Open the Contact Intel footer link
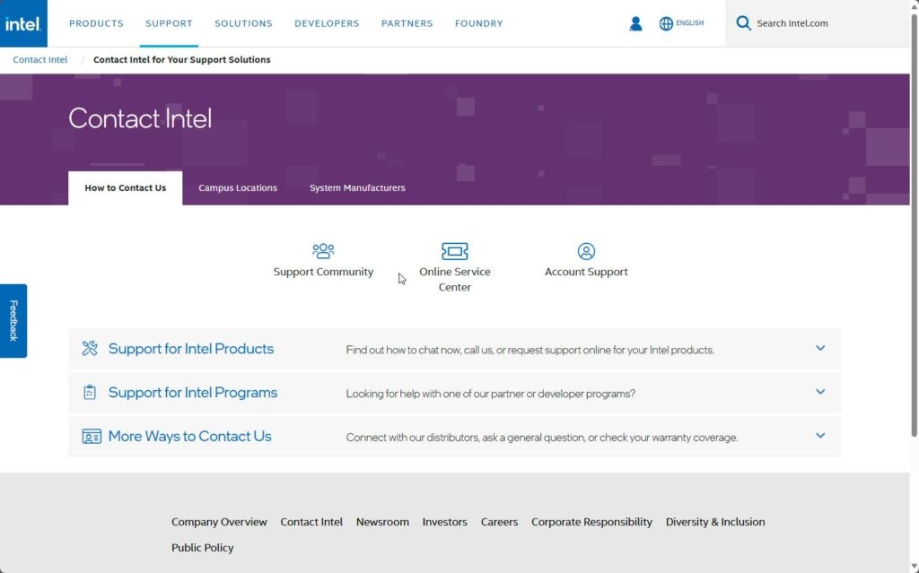 311,522
